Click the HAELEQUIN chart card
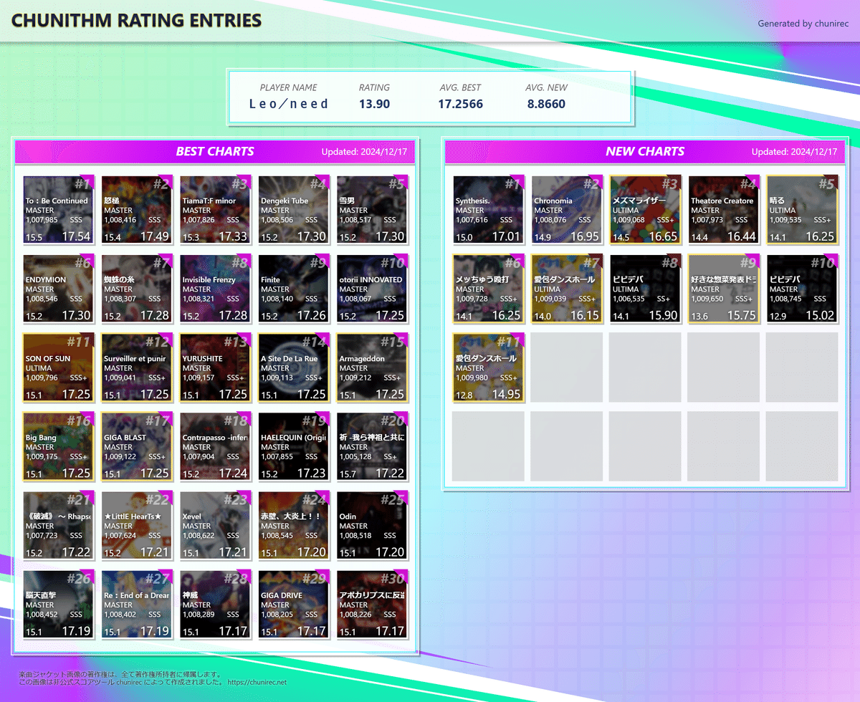 click(294, 446)
